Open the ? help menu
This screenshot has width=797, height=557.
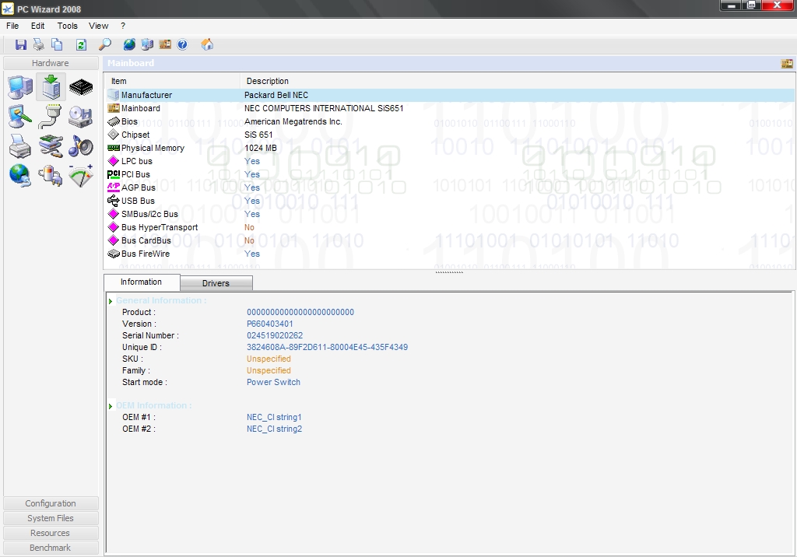click(123, 26)
